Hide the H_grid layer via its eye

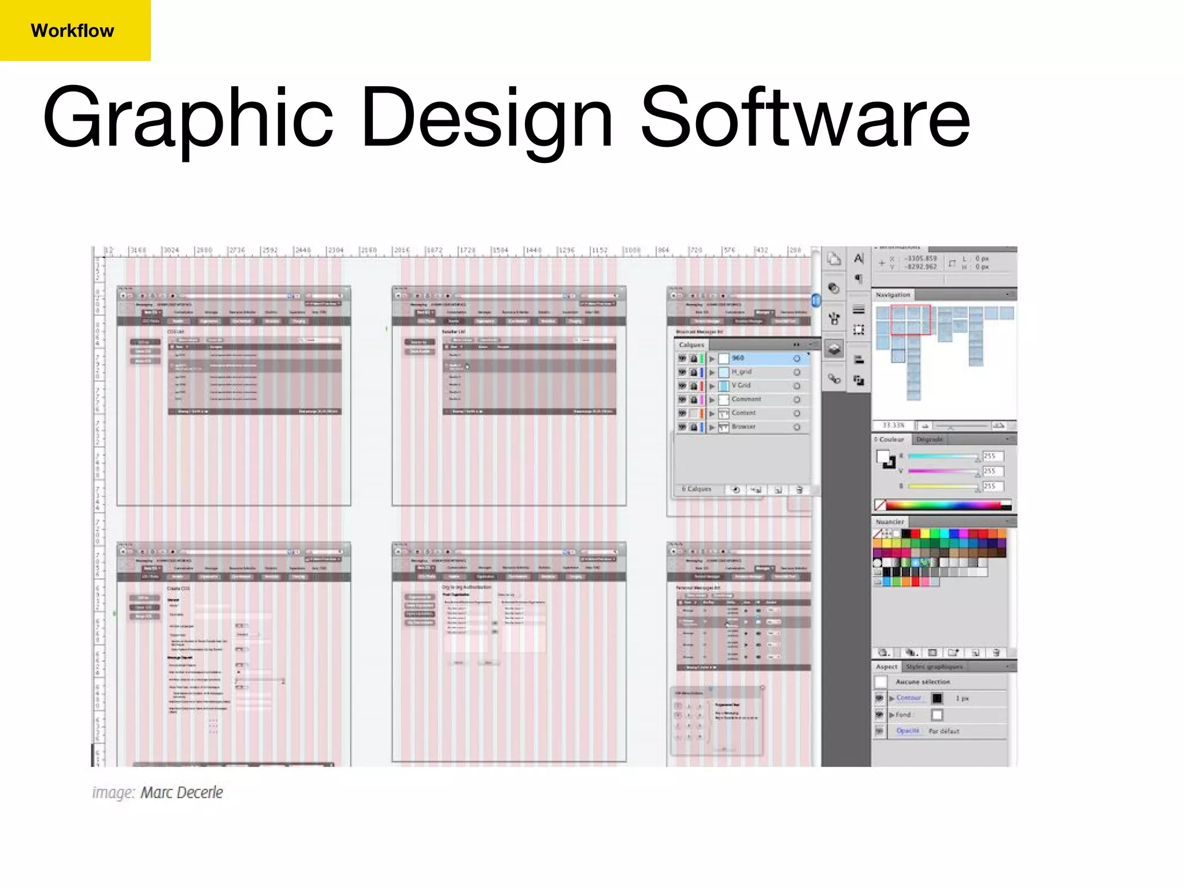682,372
